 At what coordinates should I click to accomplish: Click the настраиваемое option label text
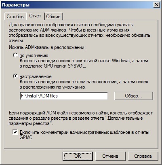click(x=36, y=76)
